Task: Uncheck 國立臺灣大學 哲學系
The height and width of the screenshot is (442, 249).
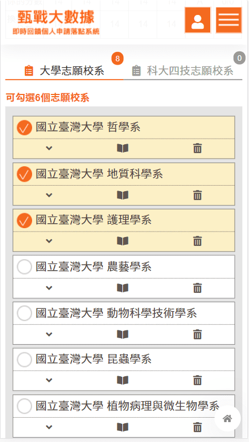Action: (x=24, y=128)
